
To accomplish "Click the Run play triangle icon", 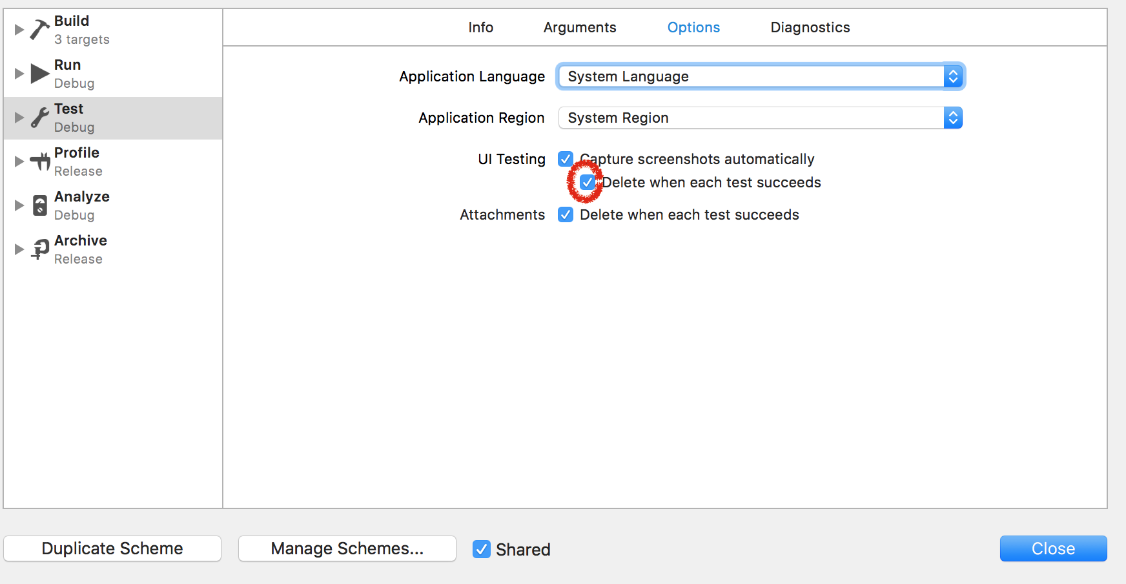I will tap(40, 74).
